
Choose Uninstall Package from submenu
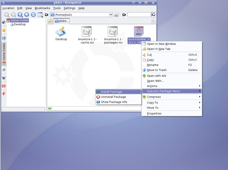click(x=118, y=97)
